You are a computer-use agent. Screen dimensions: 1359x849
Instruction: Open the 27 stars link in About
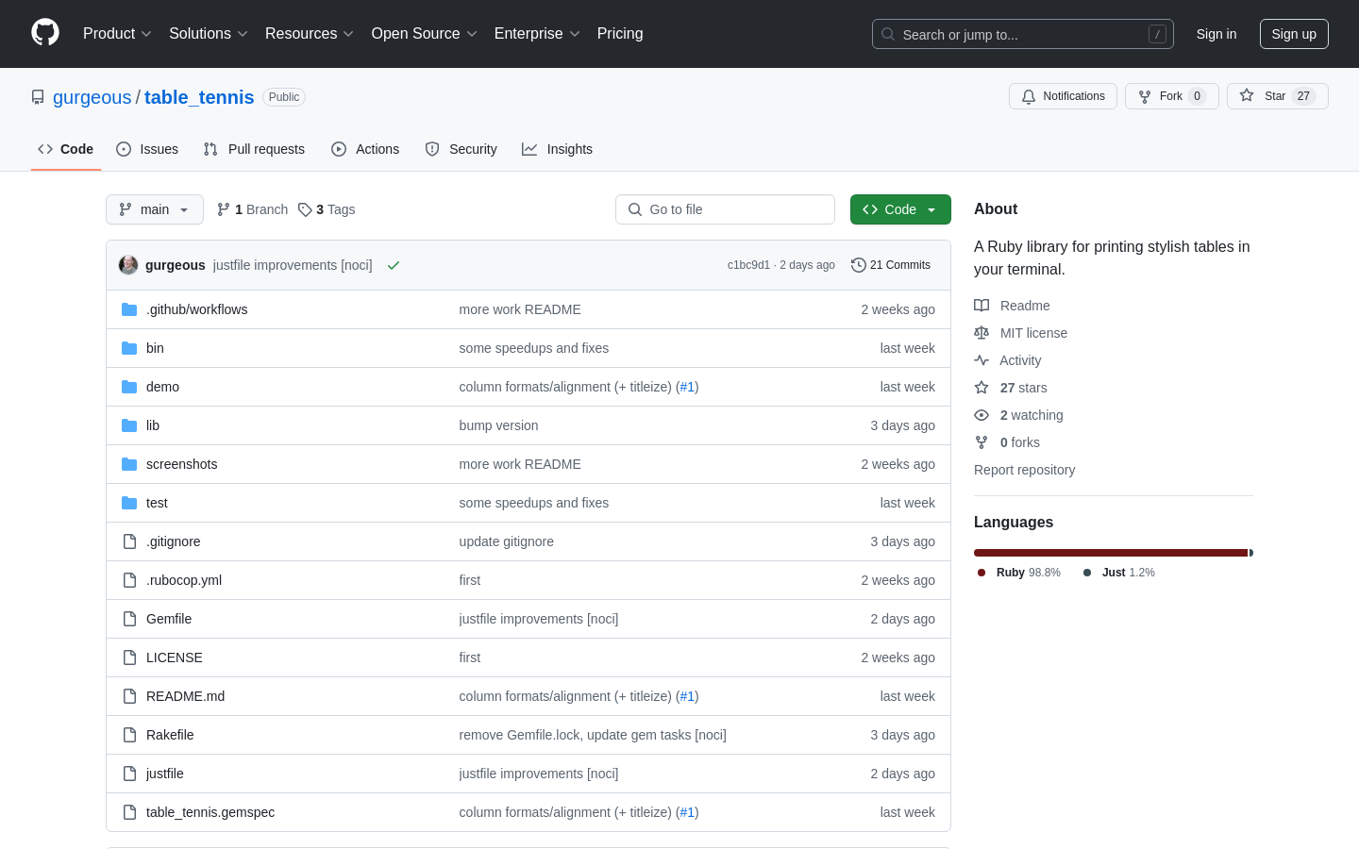coord(1023,388)
